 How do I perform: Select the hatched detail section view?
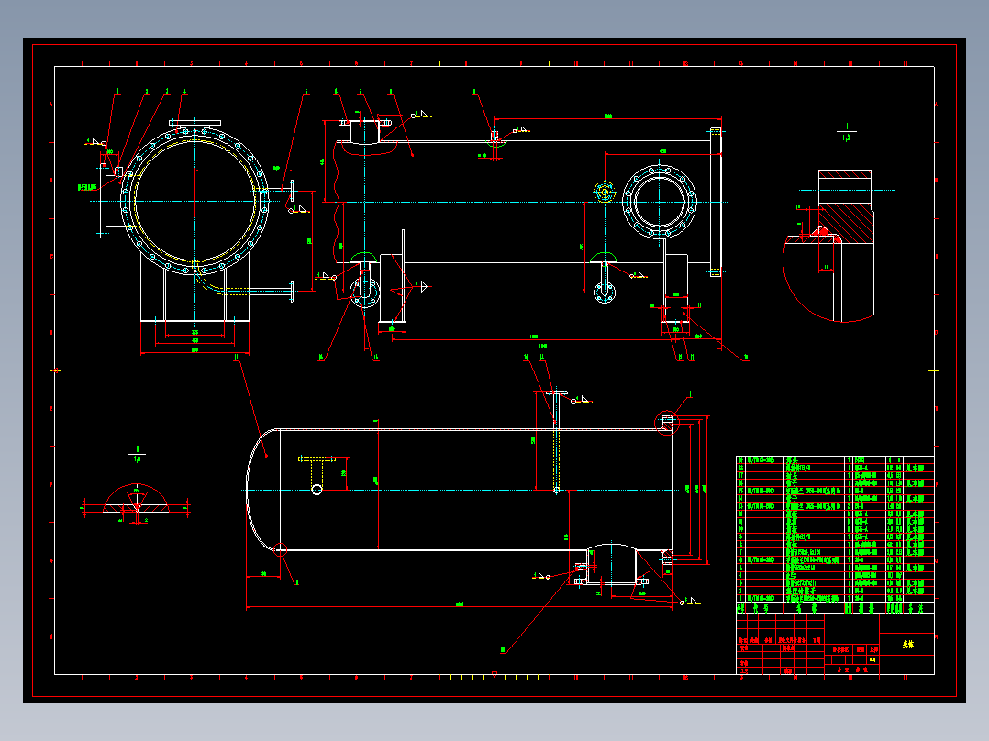[828, 246]
